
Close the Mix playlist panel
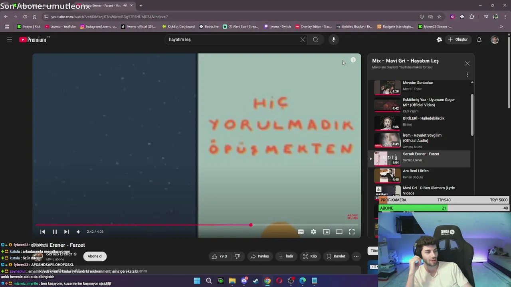[x=467, y=63]
